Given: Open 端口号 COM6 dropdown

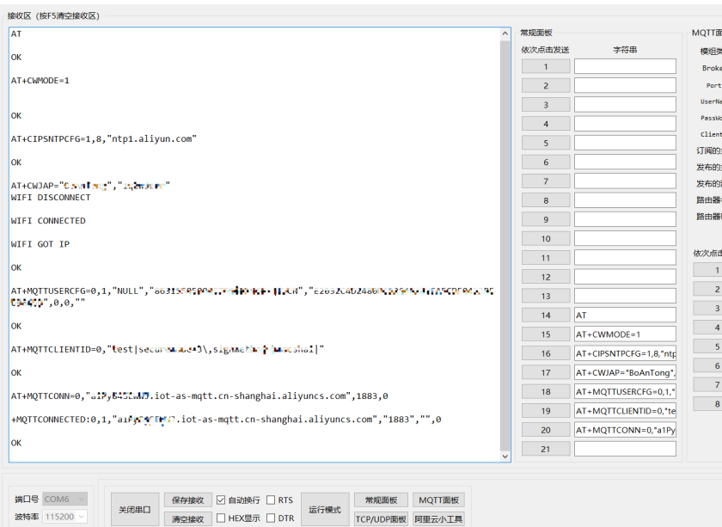Looking at the screenshot, I should pos(65,499).
